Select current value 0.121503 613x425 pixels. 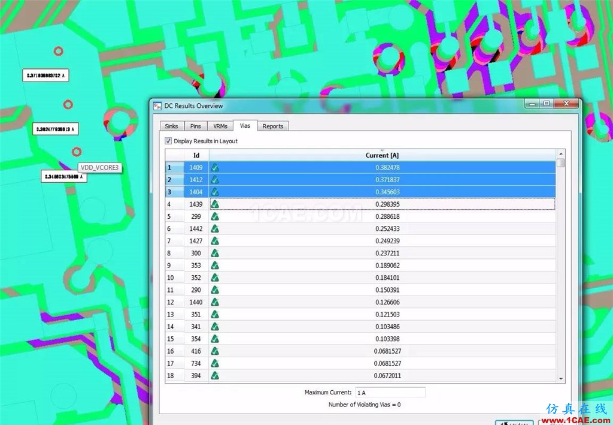(387, 314)
